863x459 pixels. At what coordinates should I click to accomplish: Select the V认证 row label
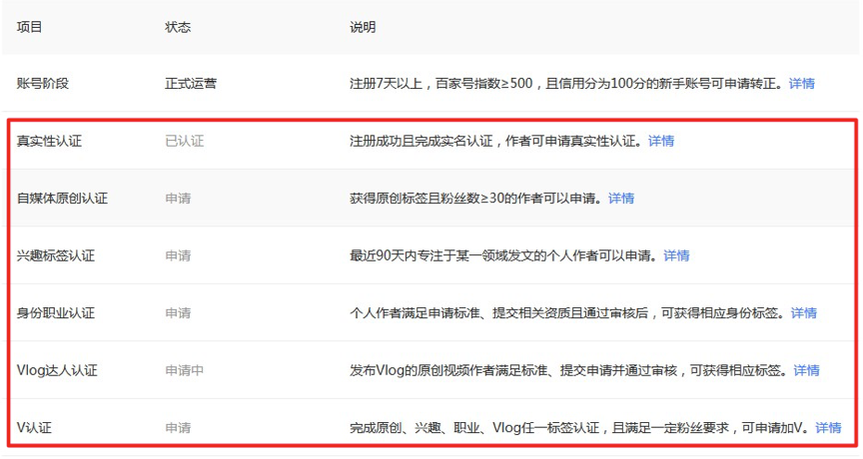tap(34, 428)
